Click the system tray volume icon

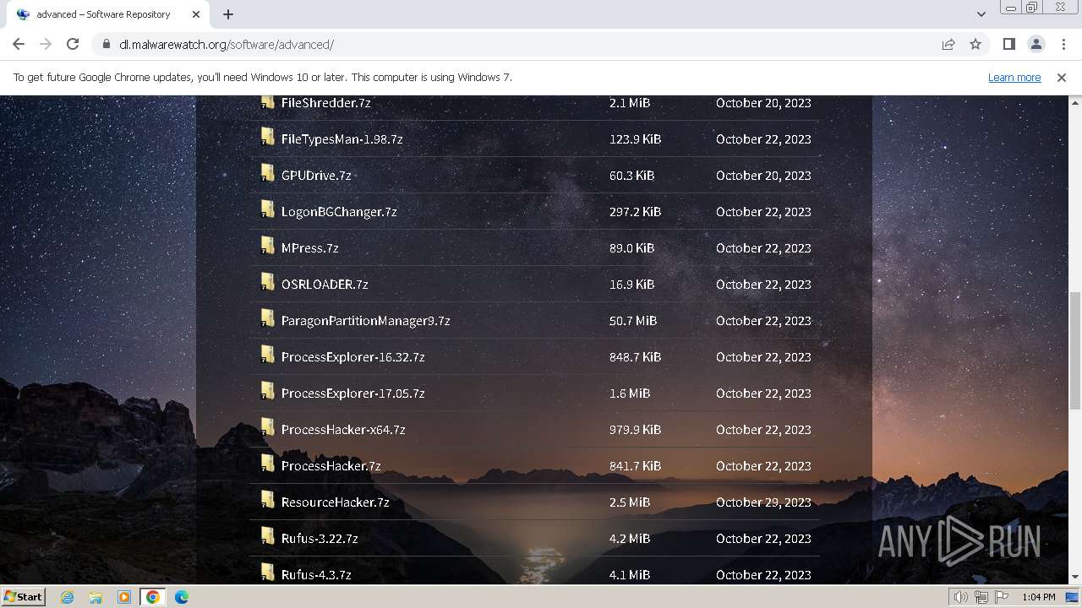[961, 597]
